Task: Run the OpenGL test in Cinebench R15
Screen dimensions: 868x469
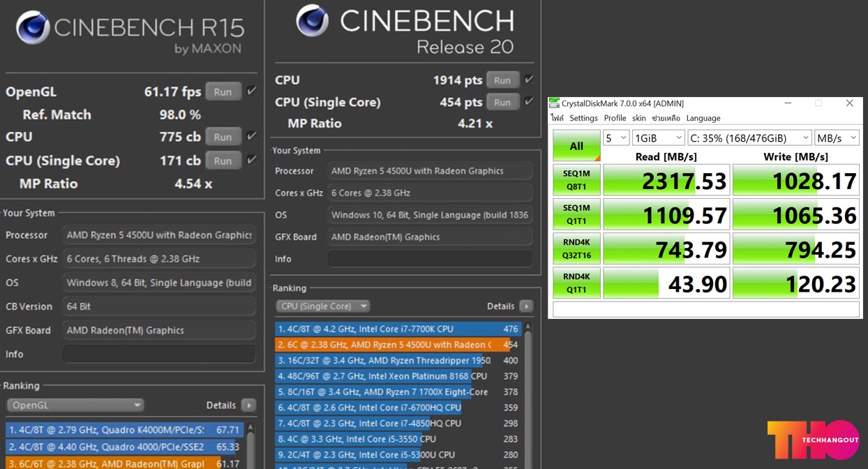Action: 223,91
